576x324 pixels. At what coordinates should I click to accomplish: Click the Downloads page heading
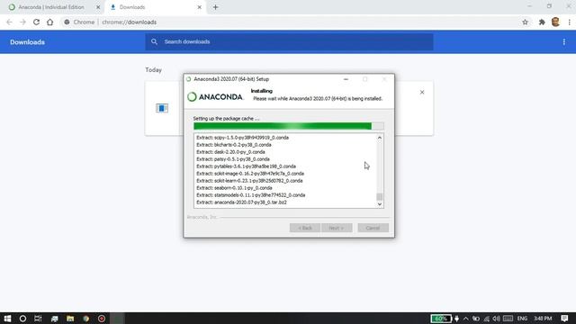pos(27,42)
